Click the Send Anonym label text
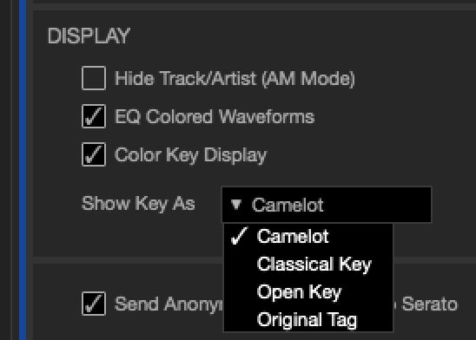This screenshot has width=476, height=340. click(169, 304)
